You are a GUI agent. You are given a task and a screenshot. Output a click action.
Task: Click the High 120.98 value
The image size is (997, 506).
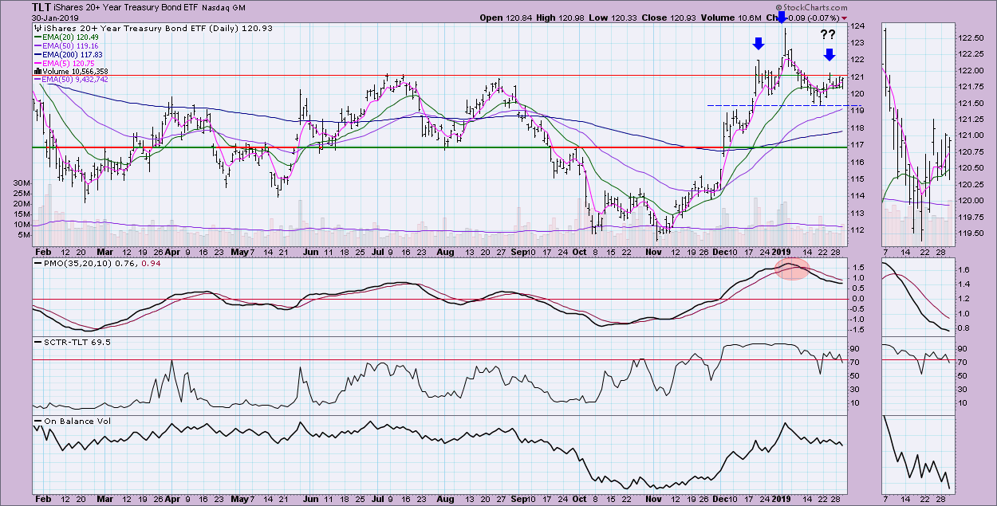coord(559,18)
